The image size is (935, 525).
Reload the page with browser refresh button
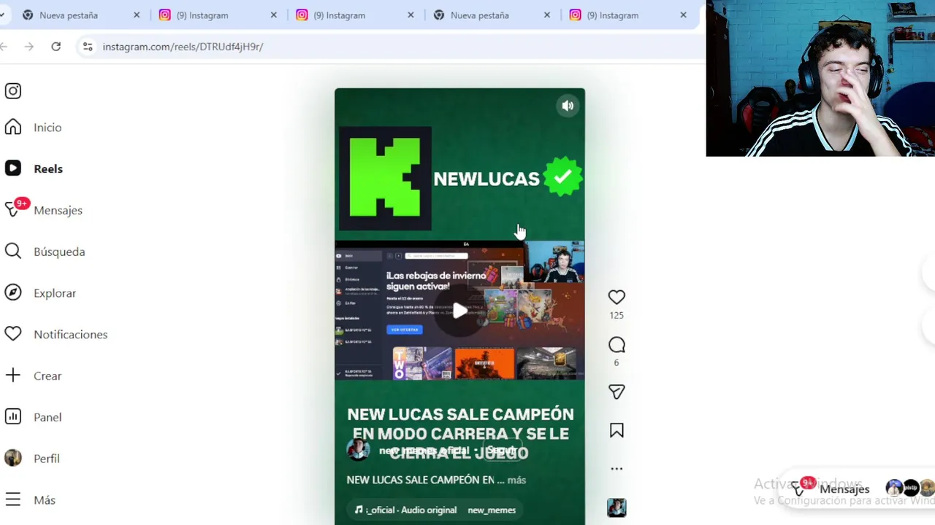[56, 47]
